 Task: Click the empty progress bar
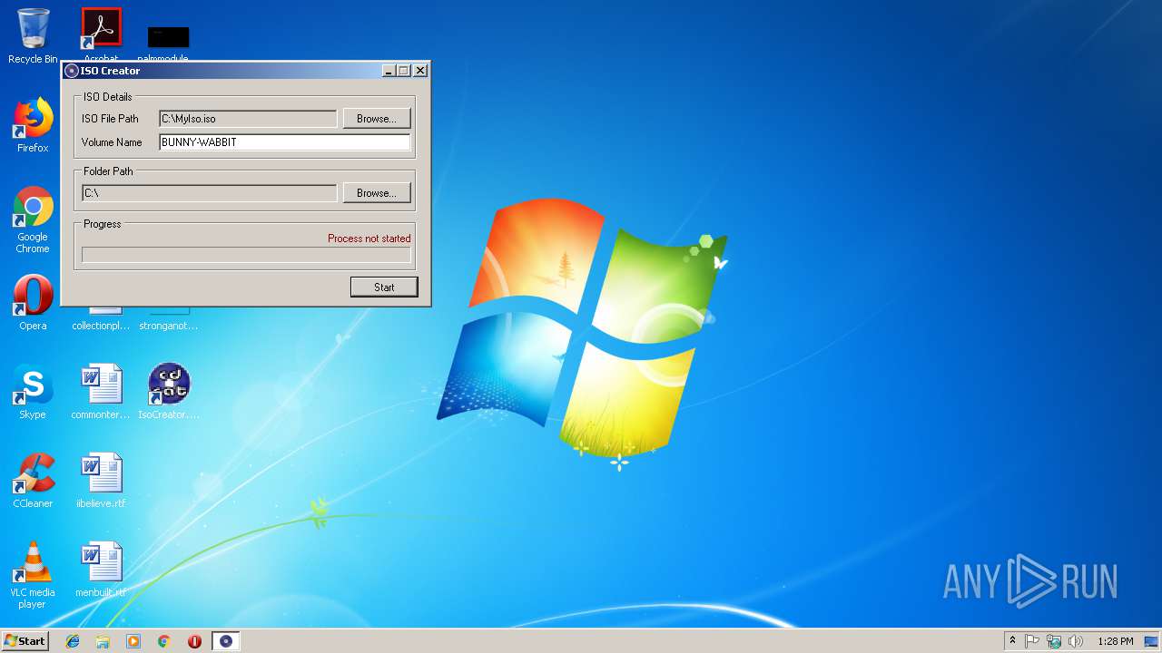pyautogui.click(x=246, y=255)
